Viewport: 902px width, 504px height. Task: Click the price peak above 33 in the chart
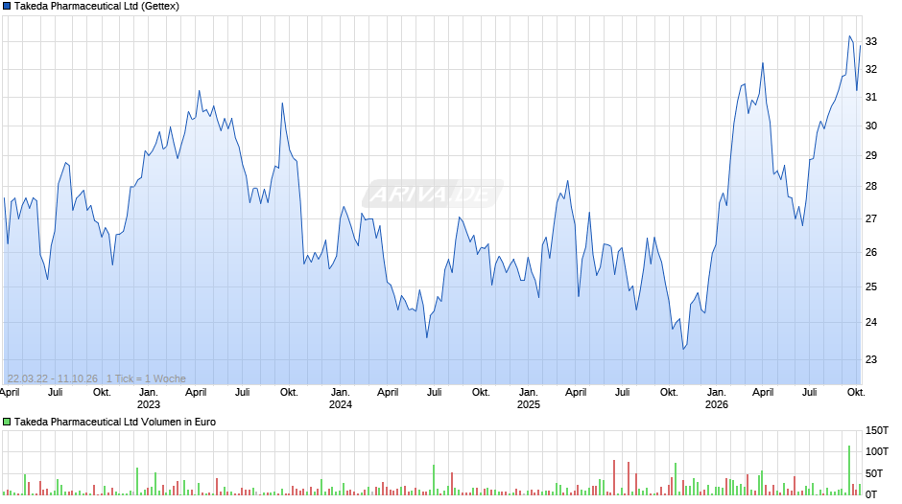[x=849, y=36]
